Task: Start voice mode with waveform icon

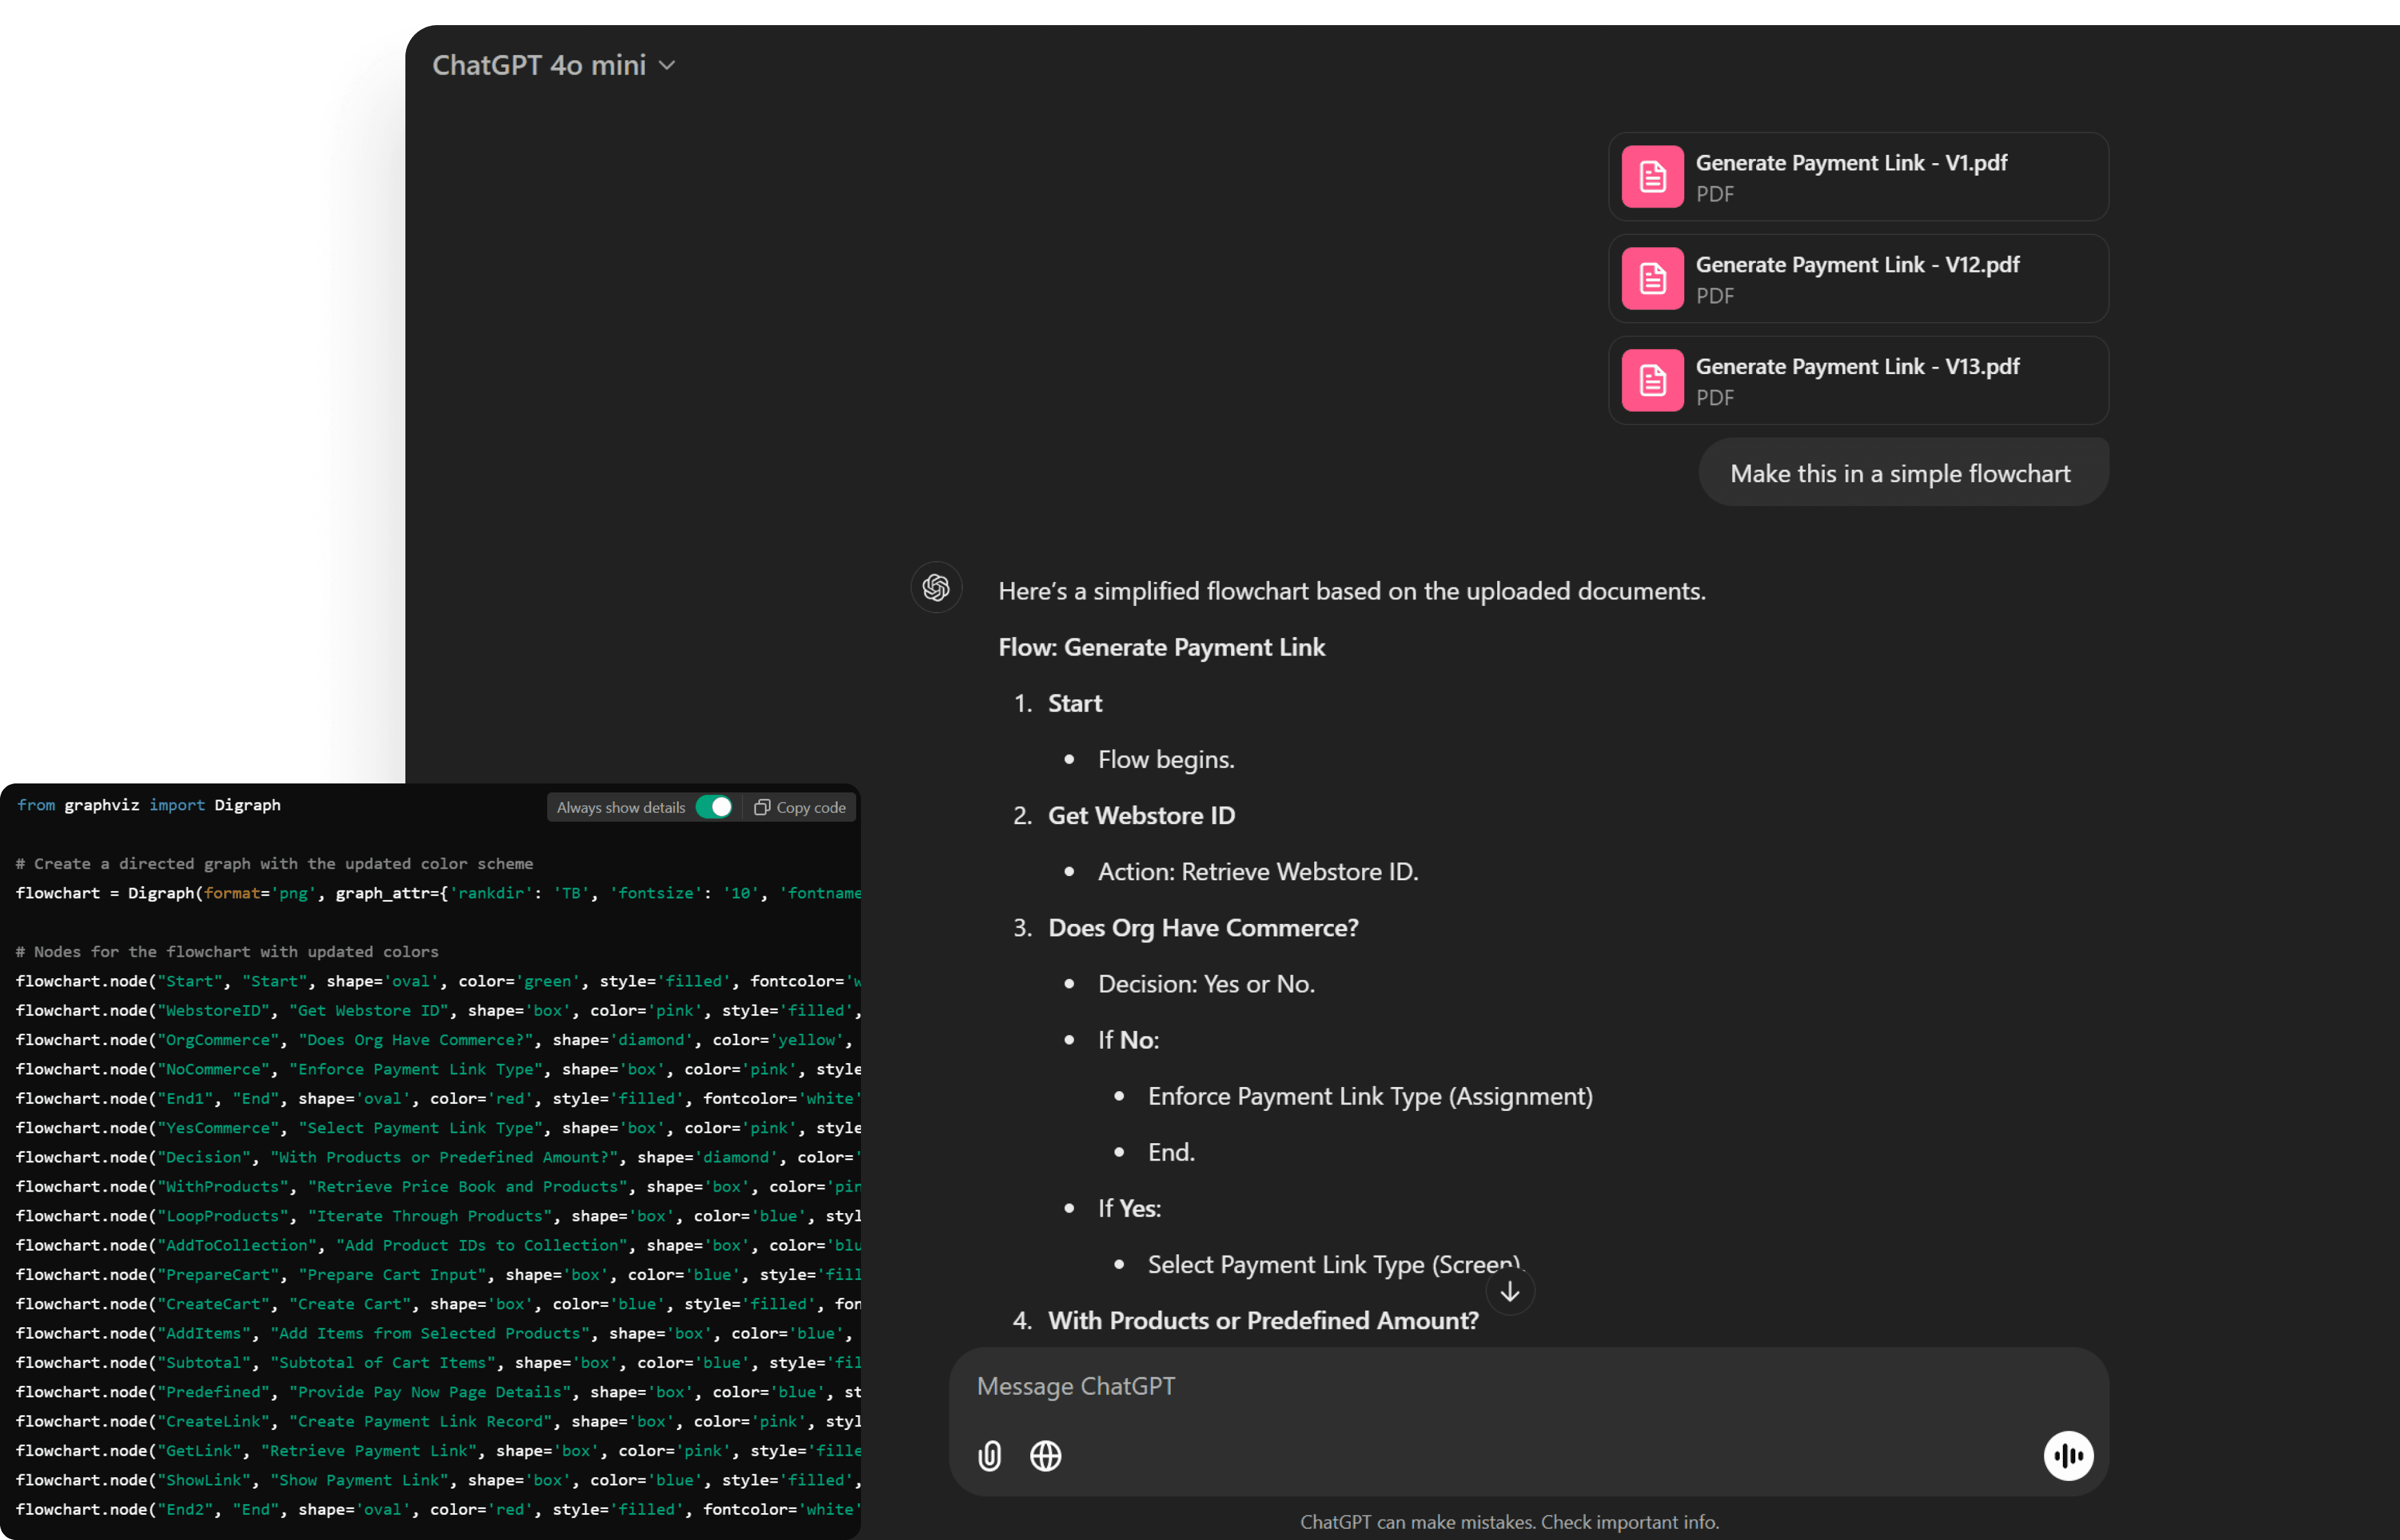Action: point(2068,1456)
